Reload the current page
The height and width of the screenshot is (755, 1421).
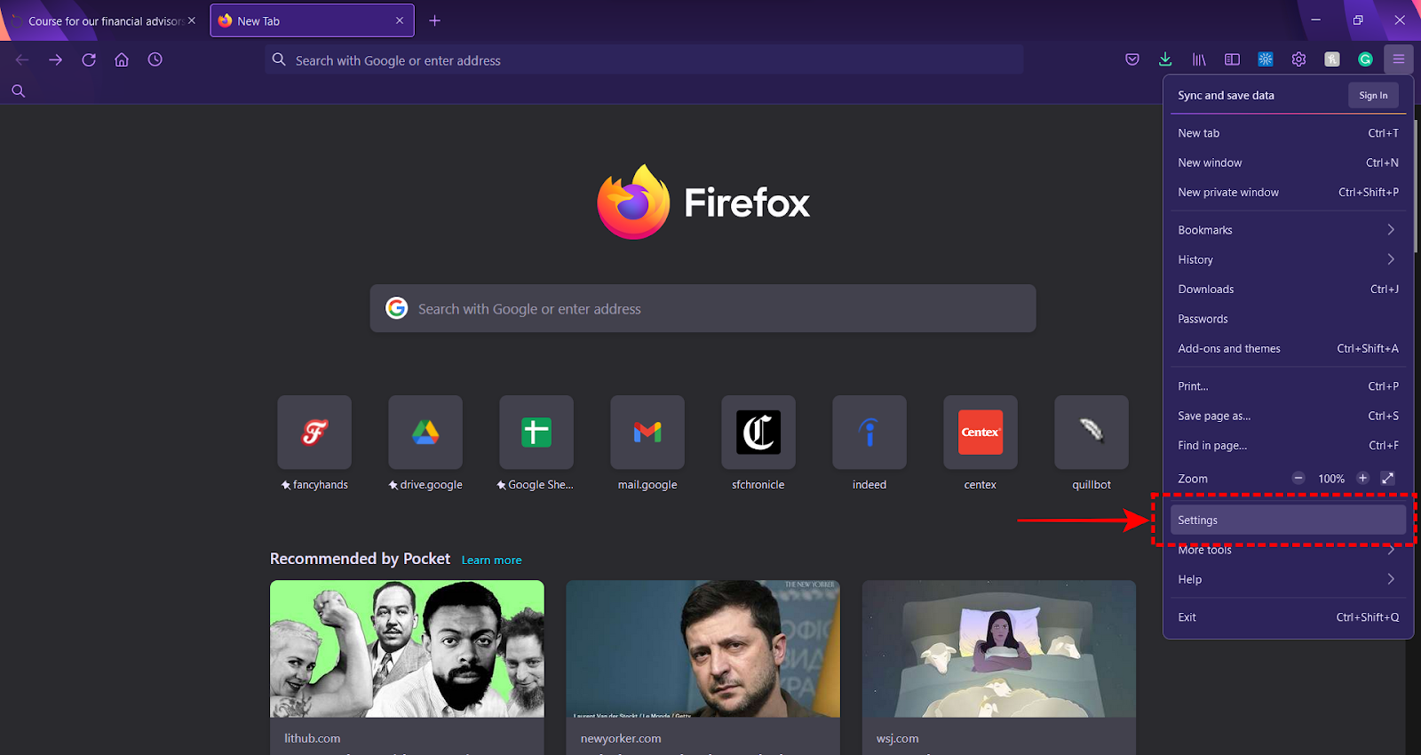89,60
